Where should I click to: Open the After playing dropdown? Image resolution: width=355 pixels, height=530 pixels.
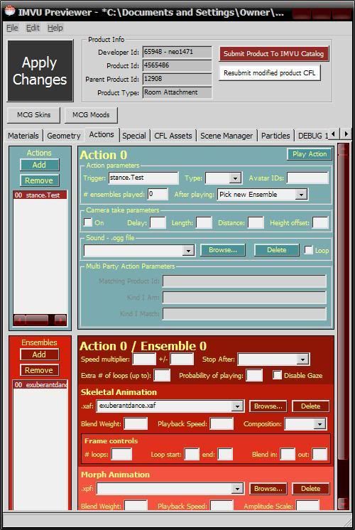(x=263, y=195)
